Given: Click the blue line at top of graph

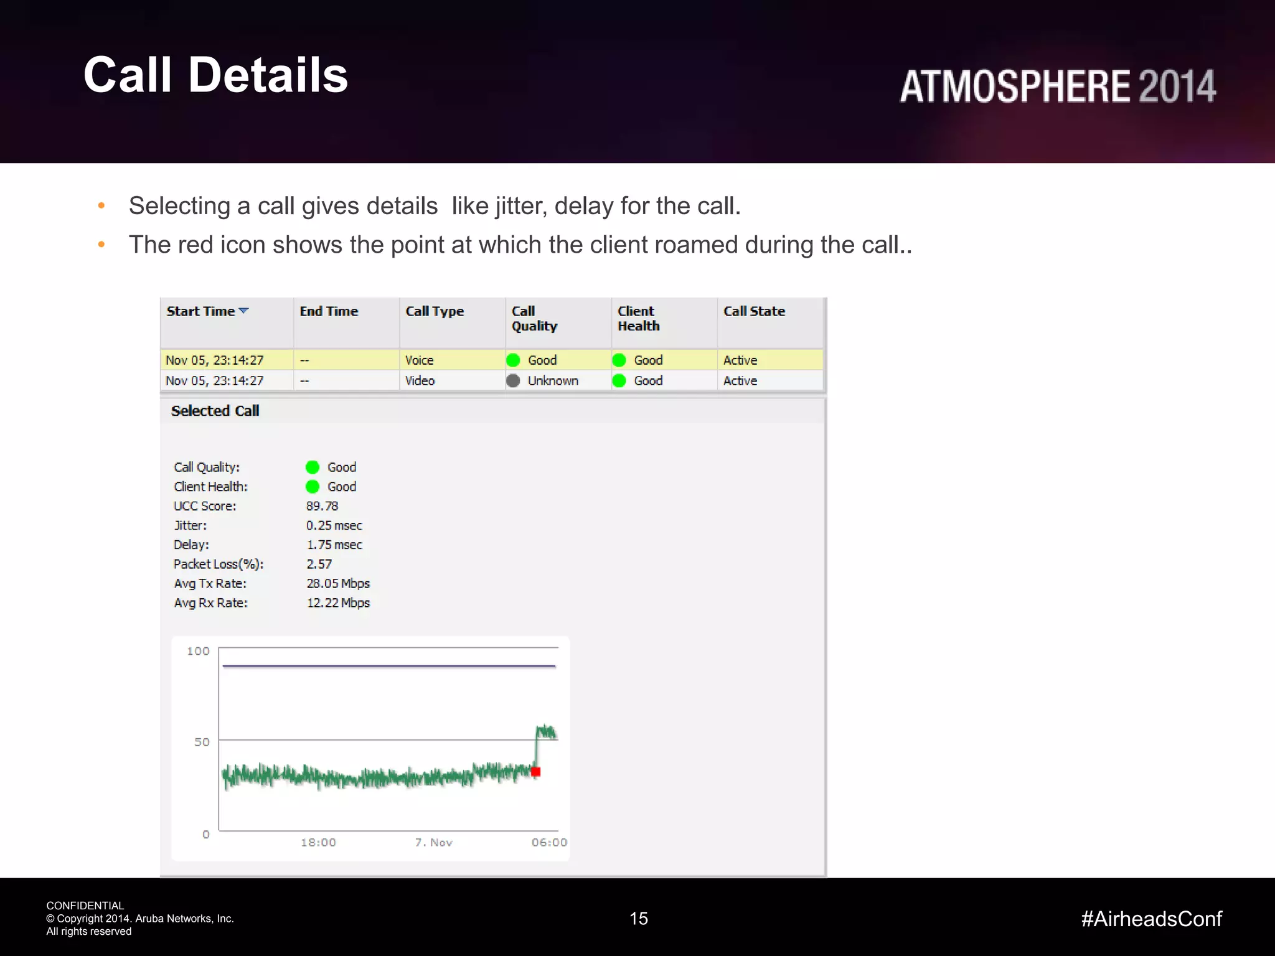Looking at the screenshot, I should [388, 666].
